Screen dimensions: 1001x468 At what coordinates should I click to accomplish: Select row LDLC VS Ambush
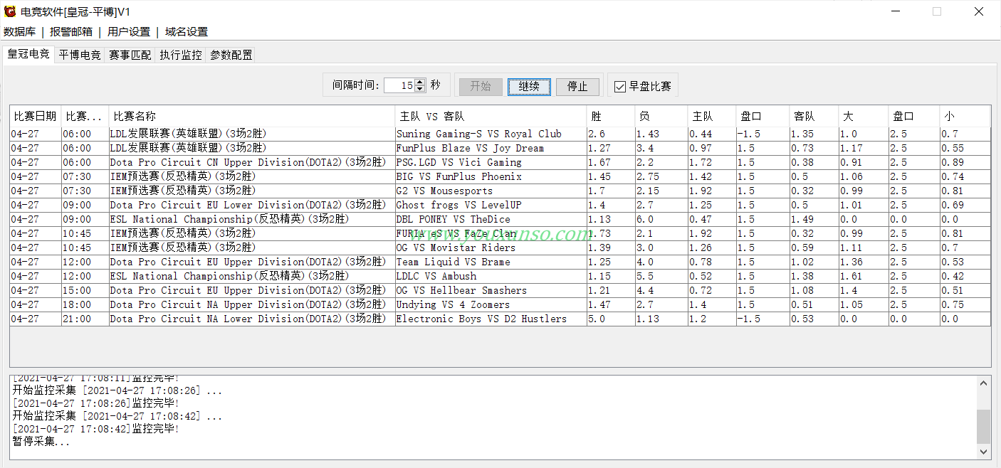[500, 276]
